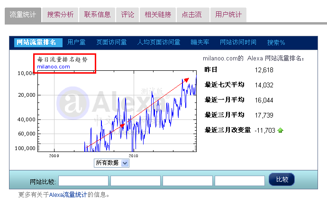Show 网站访问时间 metric
Viewport: 327px width, 203px height.
coord(238,42)
